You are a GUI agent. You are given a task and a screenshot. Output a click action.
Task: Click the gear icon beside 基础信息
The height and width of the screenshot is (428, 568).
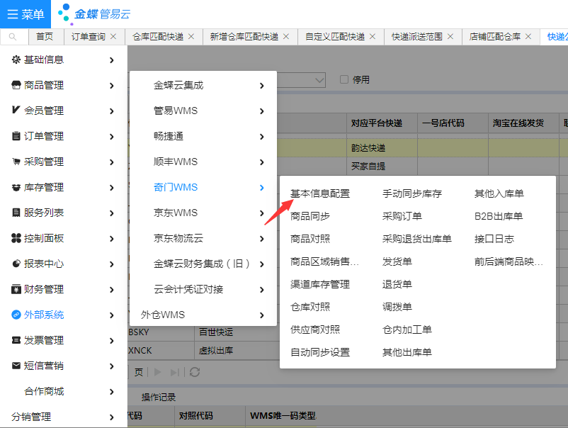pos(16,60)
